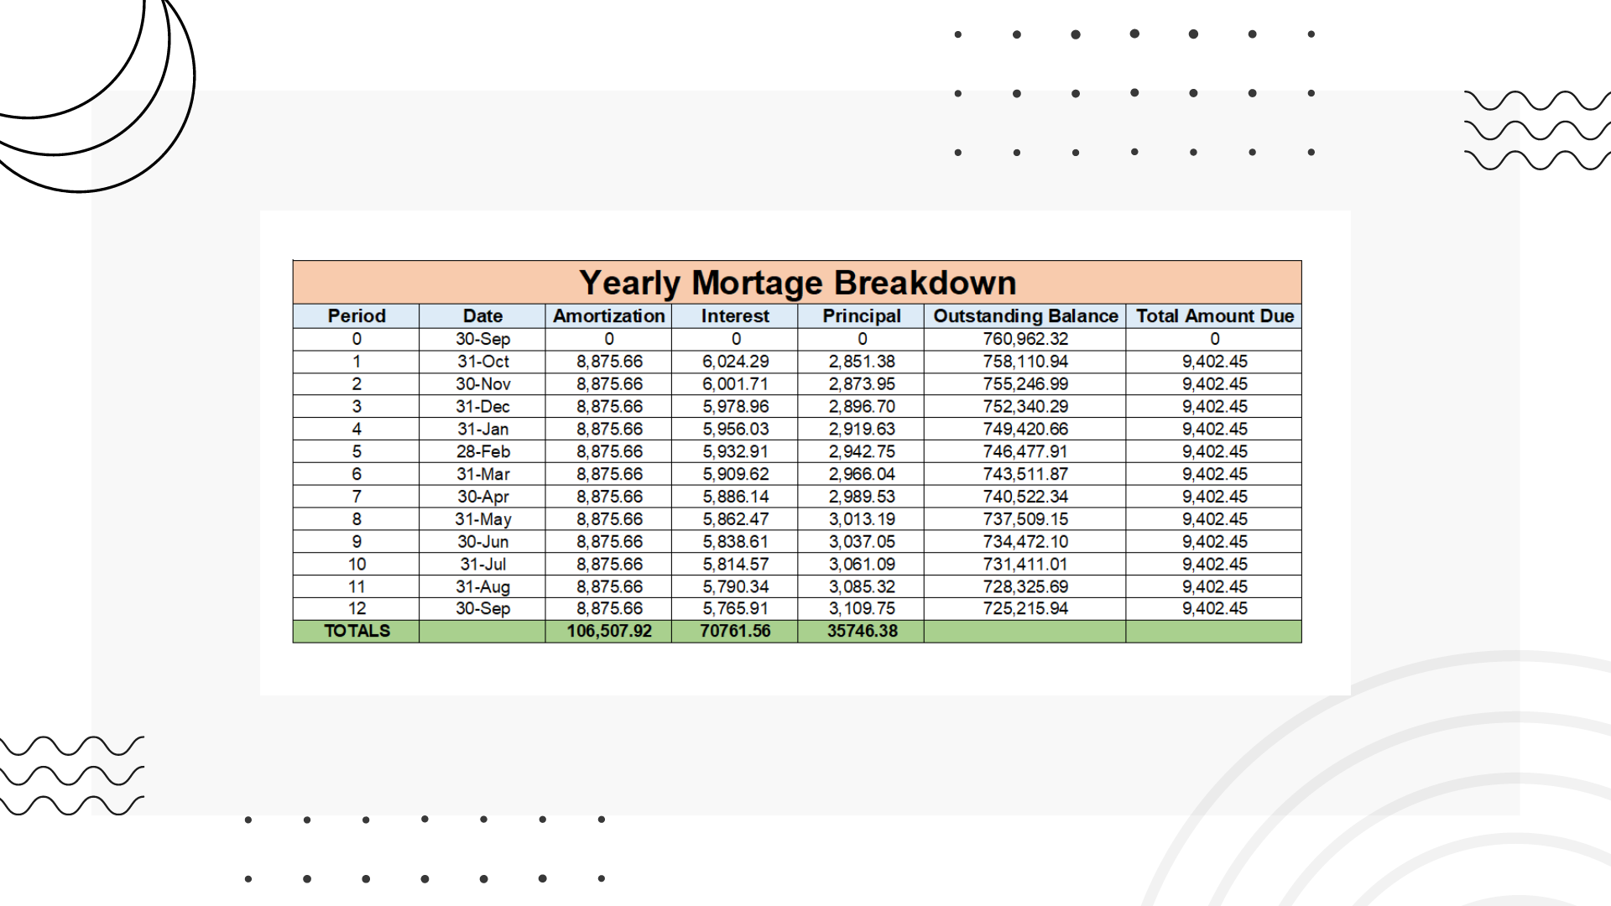Click the Yearly Mortage Breakdown title

(x=797, y=283)
